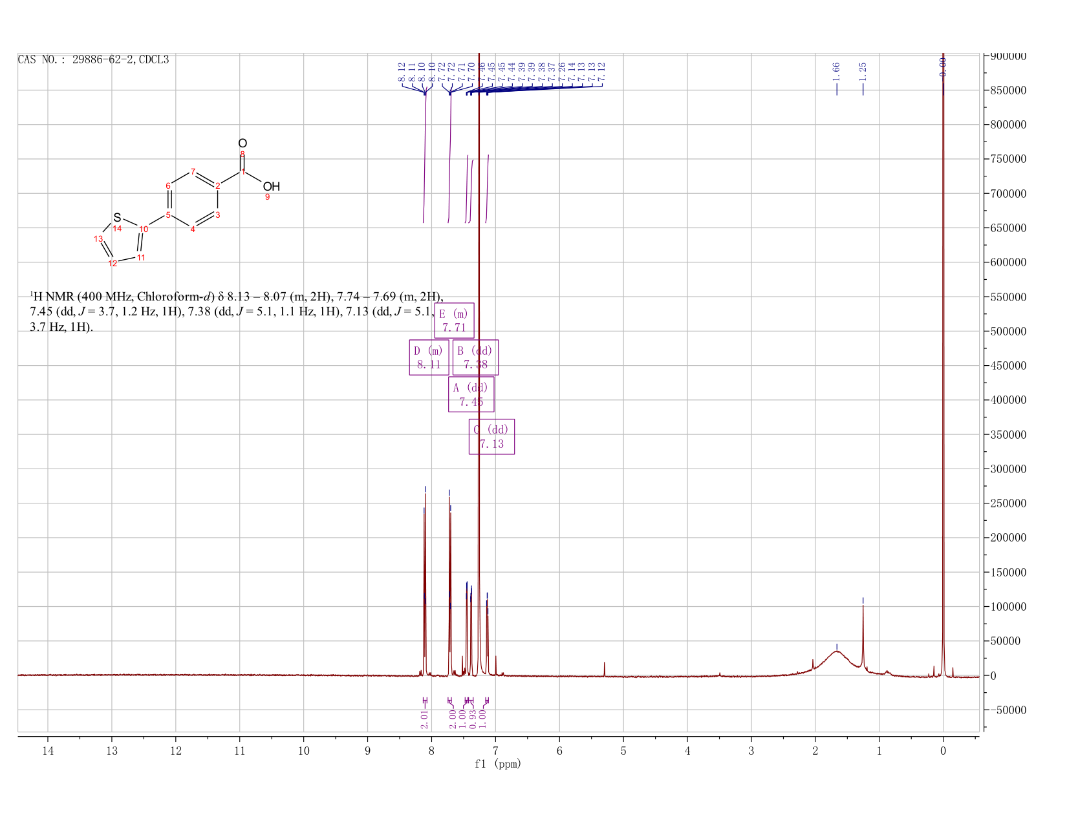Click the CAS NO. title text
The height and width of the screenshot is (824, 1067).
[94, 59]
